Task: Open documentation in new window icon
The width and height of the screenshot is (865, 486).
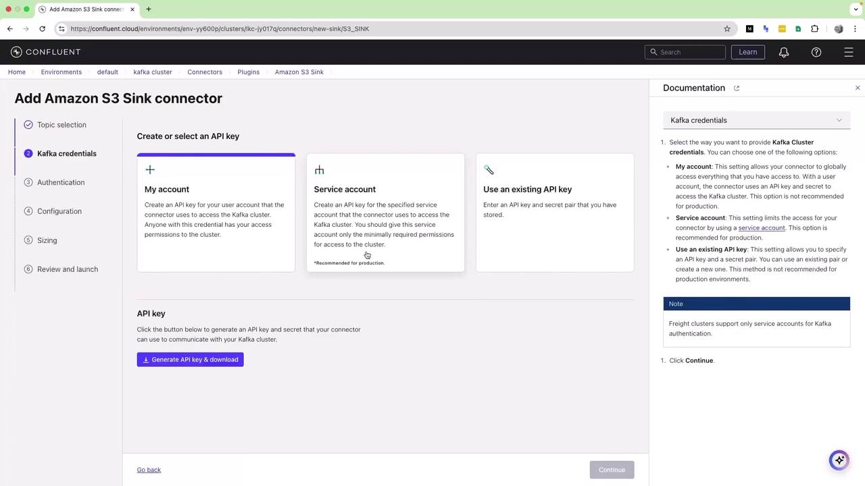Action: click(737, 88)
